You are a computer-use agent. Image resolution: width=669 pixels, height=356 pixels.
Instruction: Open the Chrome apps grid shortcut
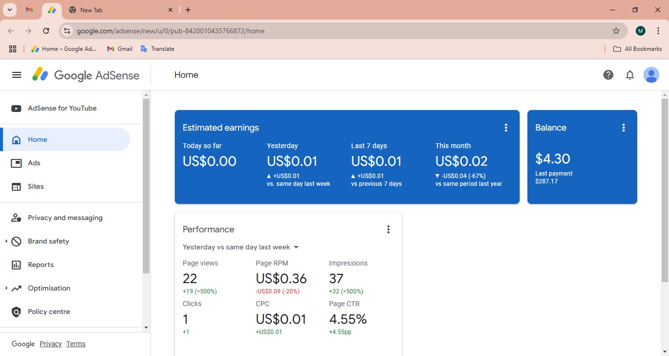coord(13,49)
